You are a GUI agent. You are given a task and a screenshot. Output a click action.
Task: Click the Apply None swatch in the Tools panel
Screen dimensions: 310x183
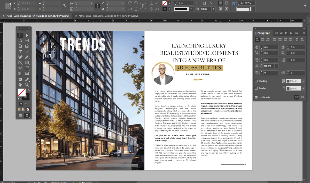tap(28, 109)
